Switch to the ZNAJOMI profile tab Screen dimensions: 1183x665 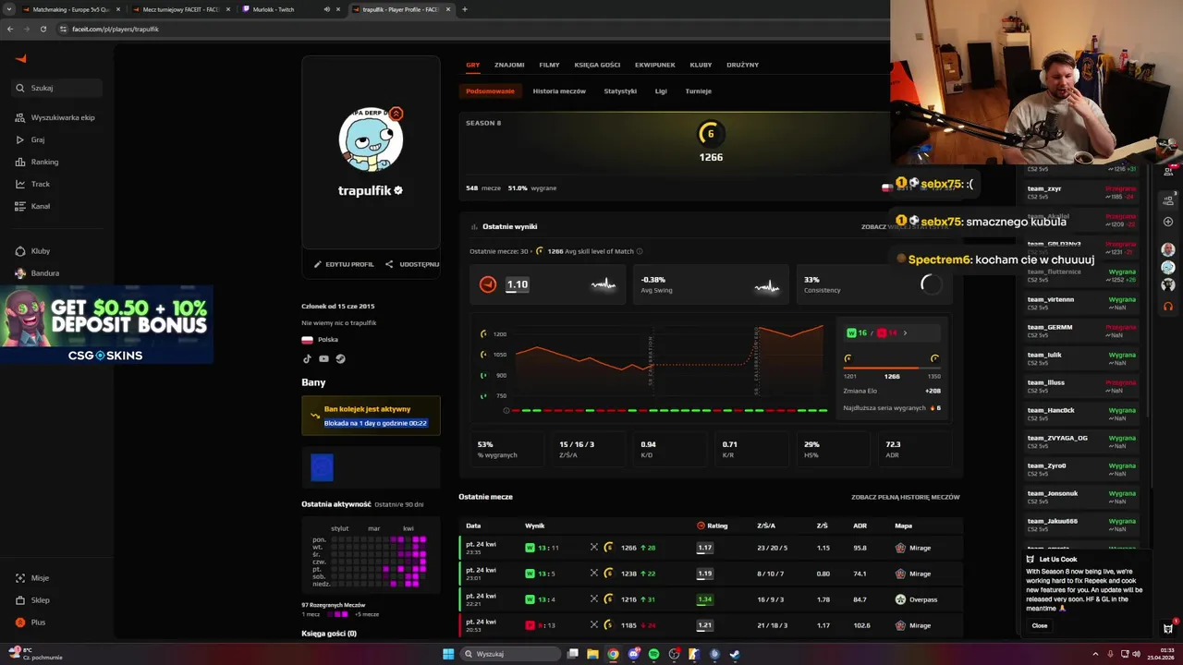[x=509, y=65]
